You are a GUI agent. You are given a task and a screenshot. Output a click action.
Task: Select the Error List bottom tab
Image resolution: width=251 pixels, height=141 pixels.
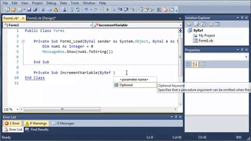click(13, 130)
